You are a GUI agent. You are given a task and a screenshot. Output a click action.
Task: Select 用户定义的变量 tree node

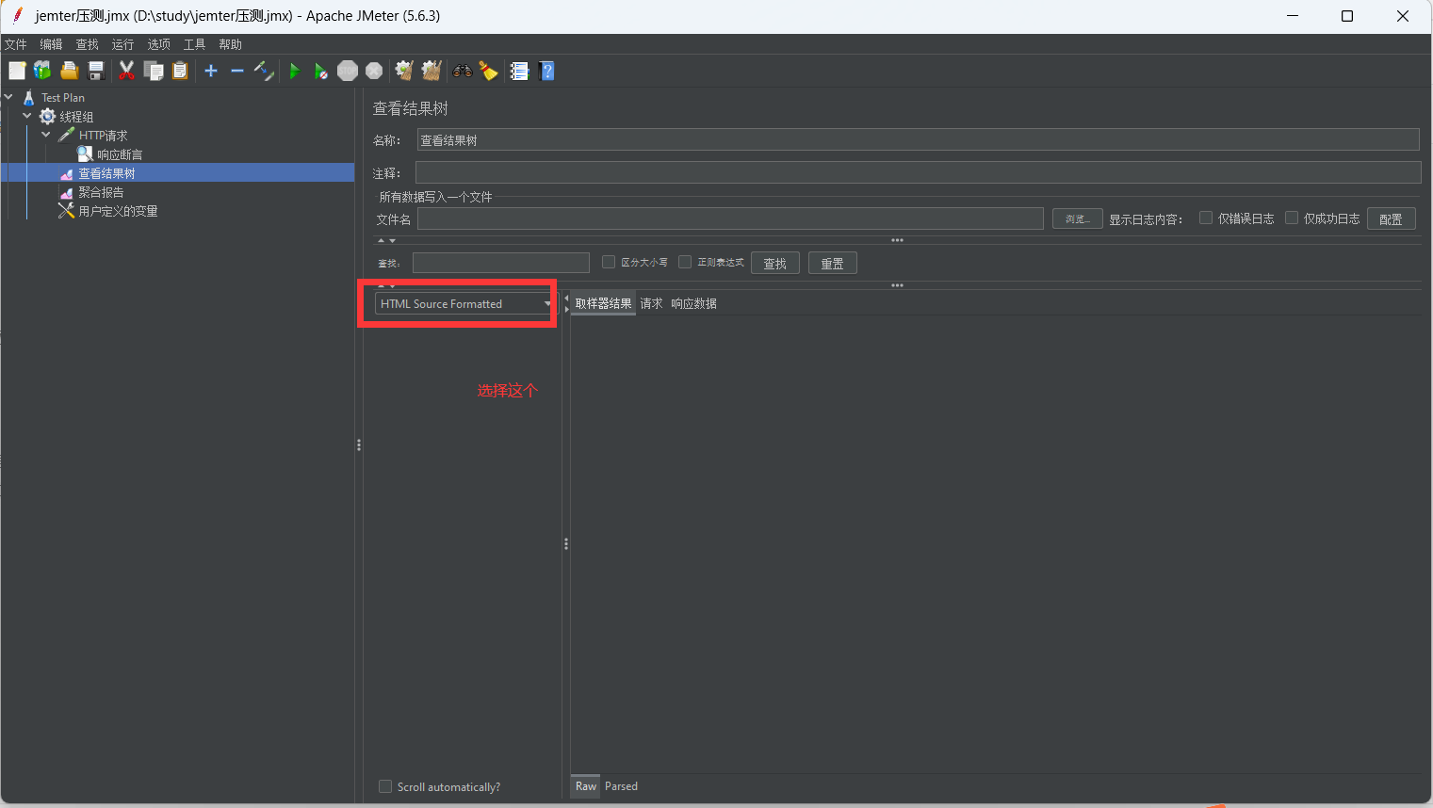tap(118, 211)
